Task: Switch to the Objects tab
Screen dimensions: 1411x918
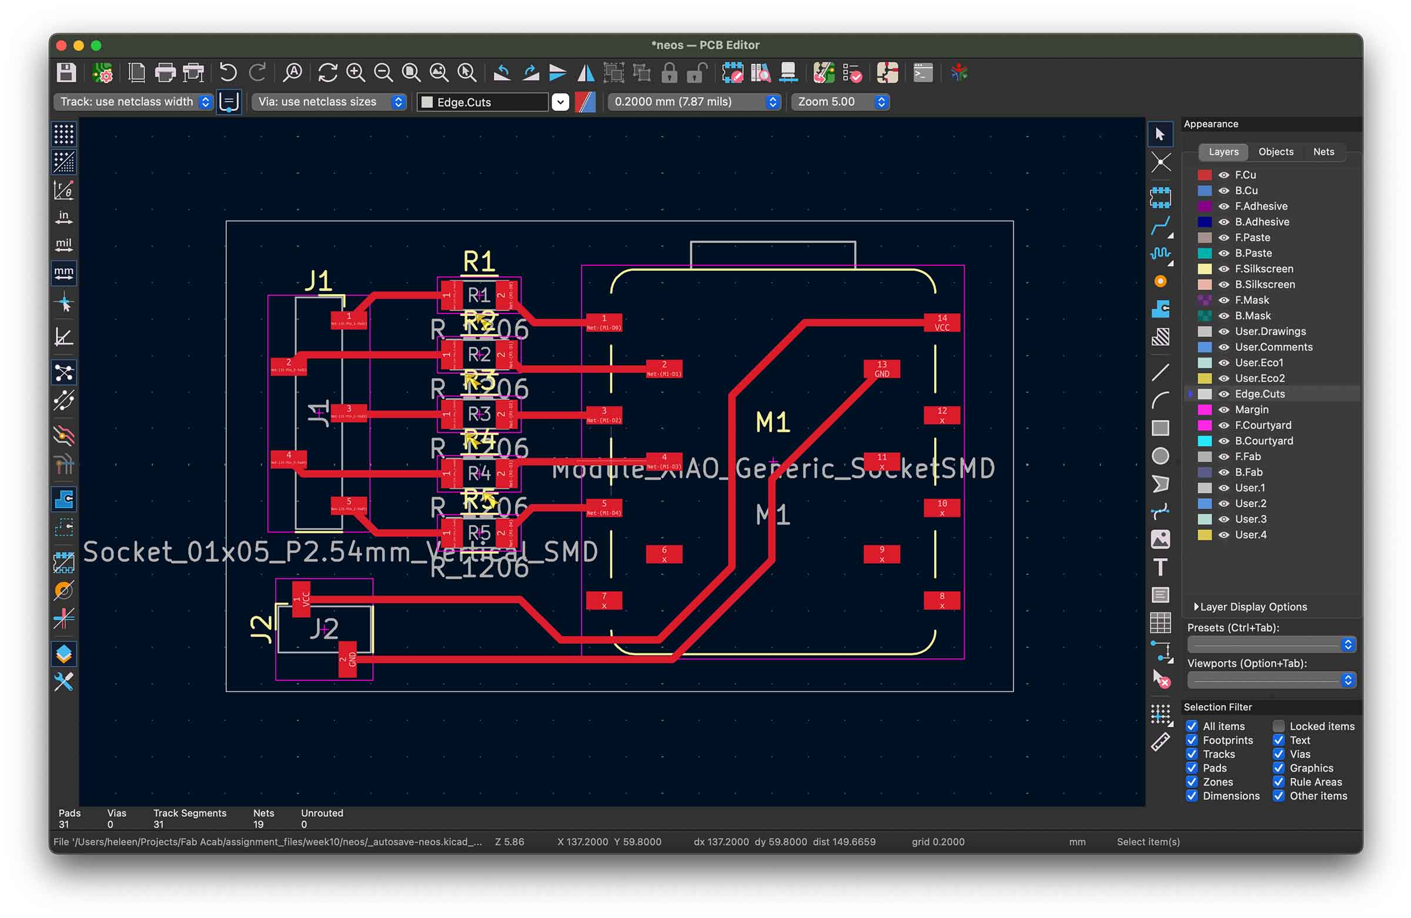Action: coord(1276,152)
